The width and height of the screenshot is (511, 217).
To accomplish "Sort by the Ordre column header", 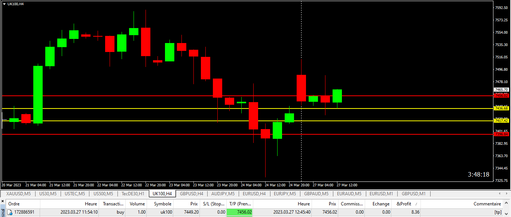I will [x=23, y=204].
